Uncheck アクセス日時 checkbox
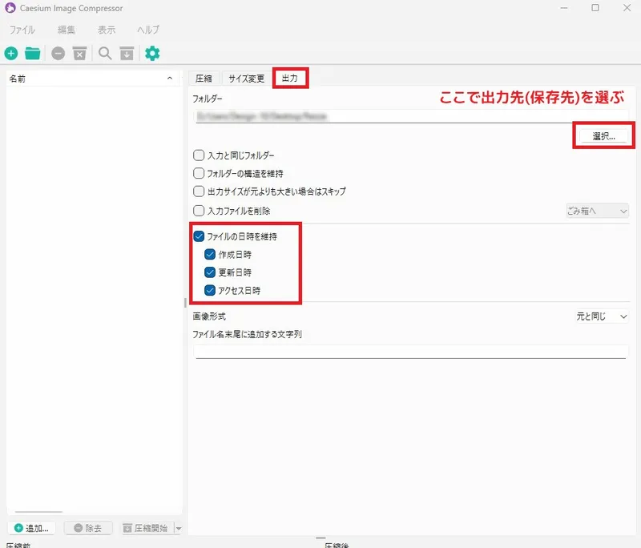The height and width of the screenshot is (548, 641). (210, 290)
